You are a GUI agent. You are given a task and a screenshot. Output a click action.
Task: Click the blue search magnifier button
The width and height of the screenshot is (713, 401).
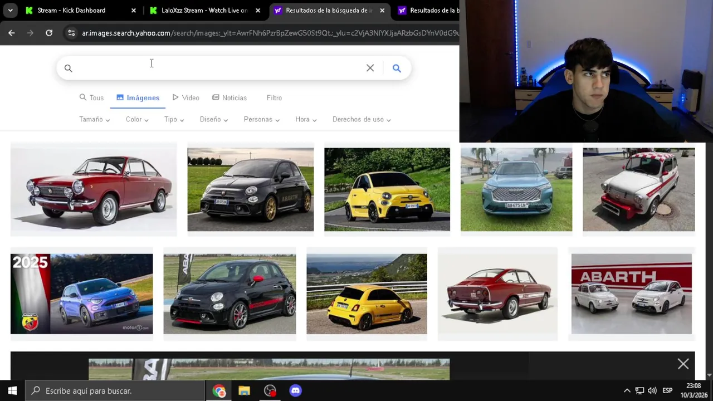coord(397,68)
